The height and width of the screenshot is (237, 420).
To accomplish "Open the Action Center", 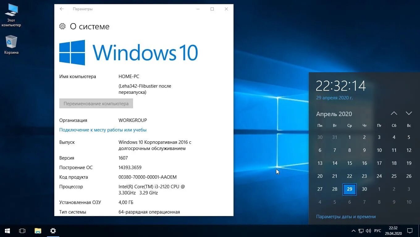I will (x=410, y=231).
